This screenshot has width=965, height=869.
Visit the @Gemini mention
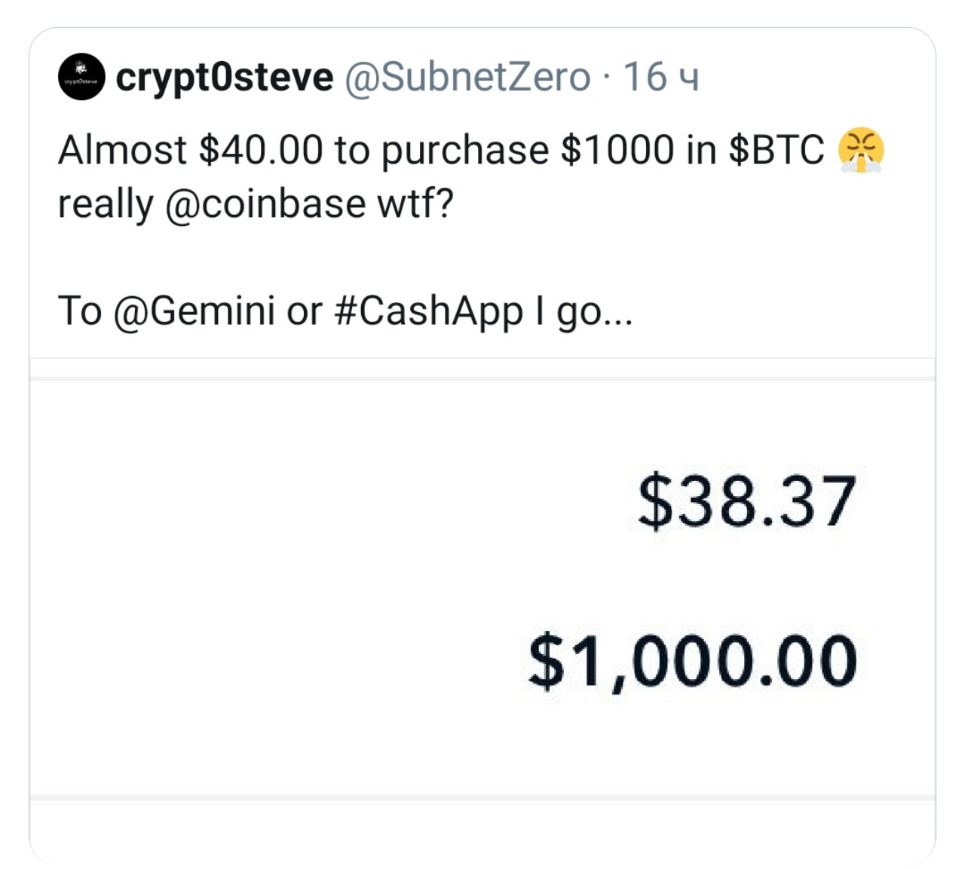click(194, 311)
